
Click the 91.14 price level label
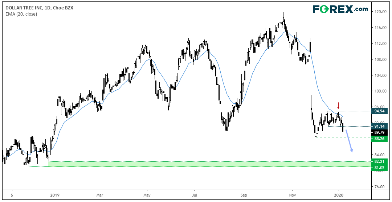coord(380,126)
